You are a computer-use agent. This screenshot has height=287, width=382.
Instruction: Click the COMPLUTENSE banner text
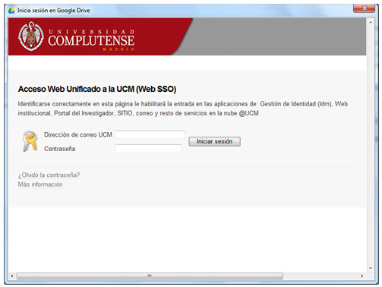pos(91,40)
